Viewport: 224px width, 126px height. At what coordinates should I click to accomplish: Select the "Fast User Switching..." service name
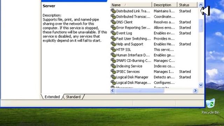pyautogui.click(x=133, y=38)
